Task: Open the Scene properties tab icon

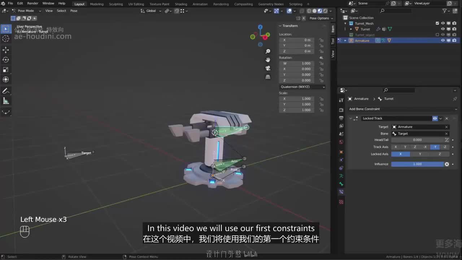Action: click(341, 134)
